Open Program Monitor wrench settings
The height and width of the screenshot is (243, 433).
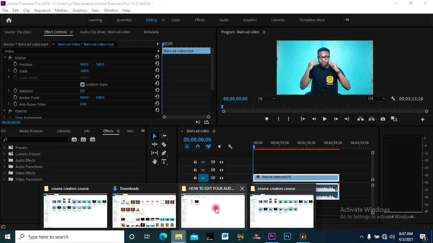[393, 99]
